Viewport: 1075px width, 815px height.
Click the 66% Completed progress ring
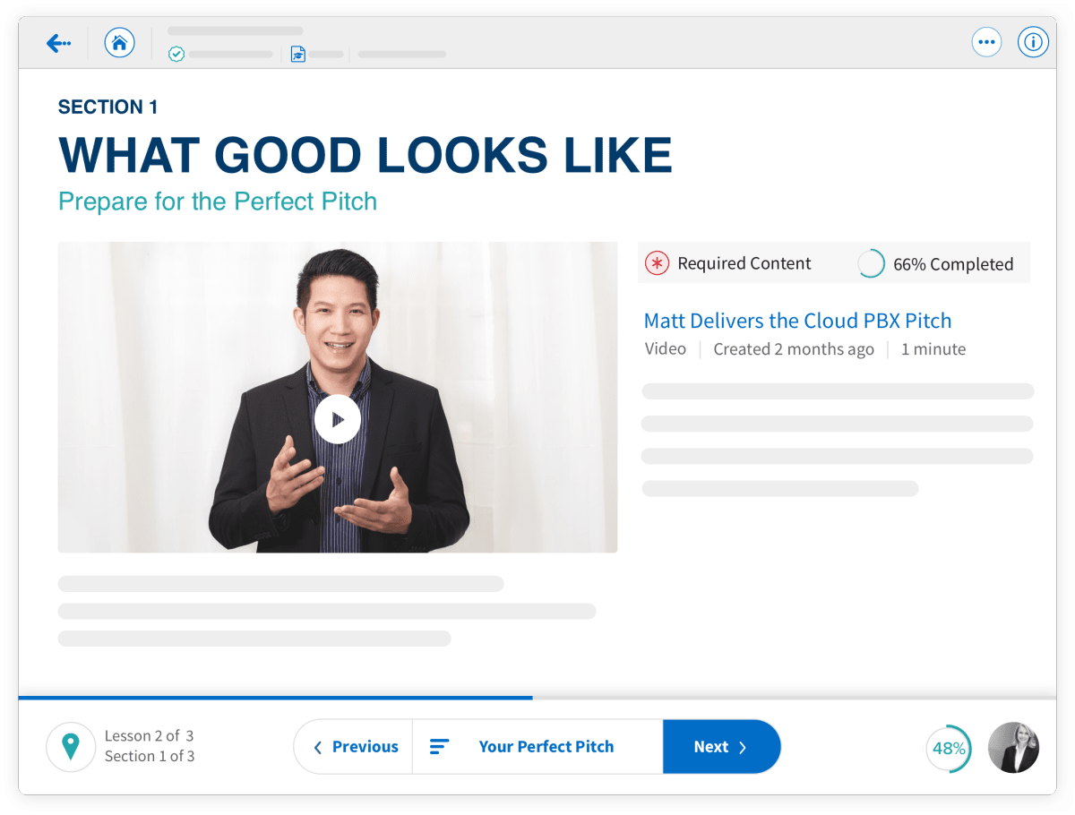pyautogui.click(x=871, y=263)
